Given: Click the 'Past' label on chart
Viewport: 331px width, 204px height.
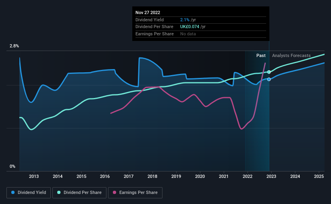Looking at the screenshot, I should click(261, 55).
